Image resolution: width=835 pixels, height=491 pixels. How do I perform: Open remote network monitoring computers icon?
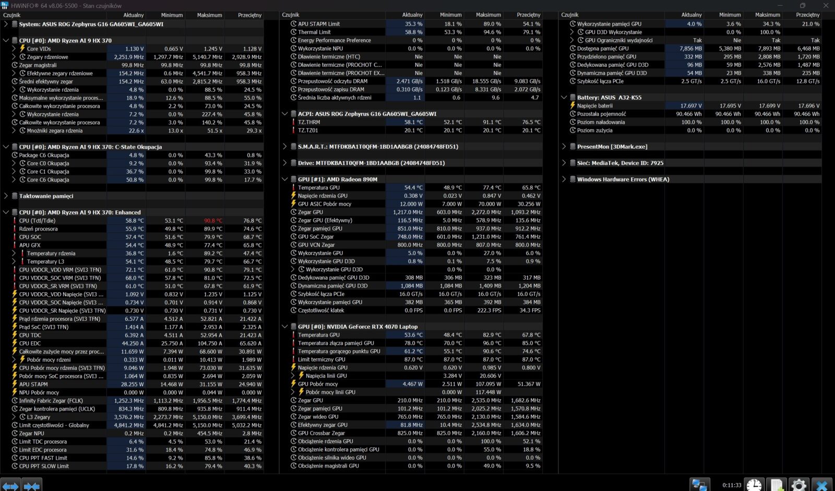click(x=699, y=485)
